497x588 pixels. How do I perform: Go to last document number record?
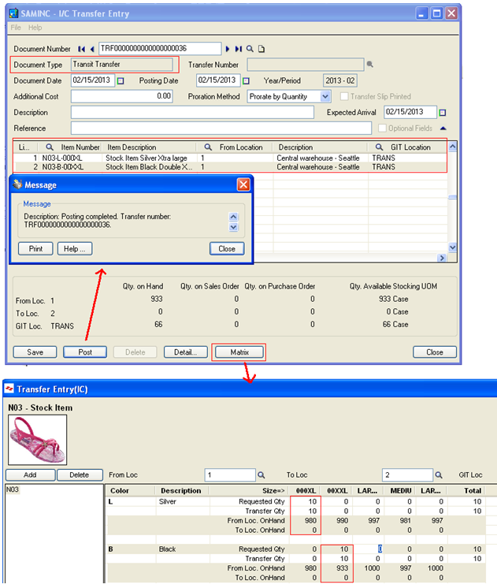tap(238, 49)
